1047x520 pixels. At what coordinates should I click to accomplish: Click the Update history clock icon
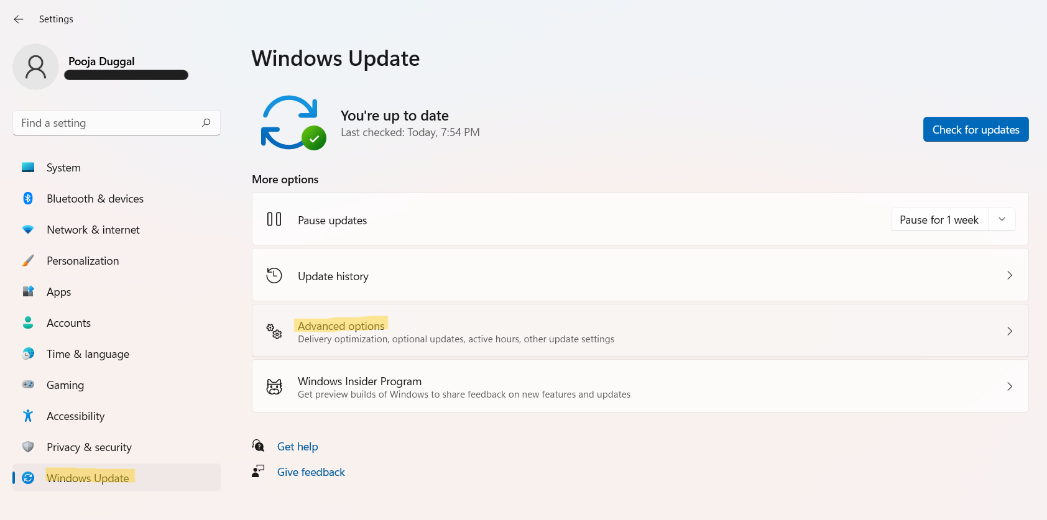pos(274,275)
